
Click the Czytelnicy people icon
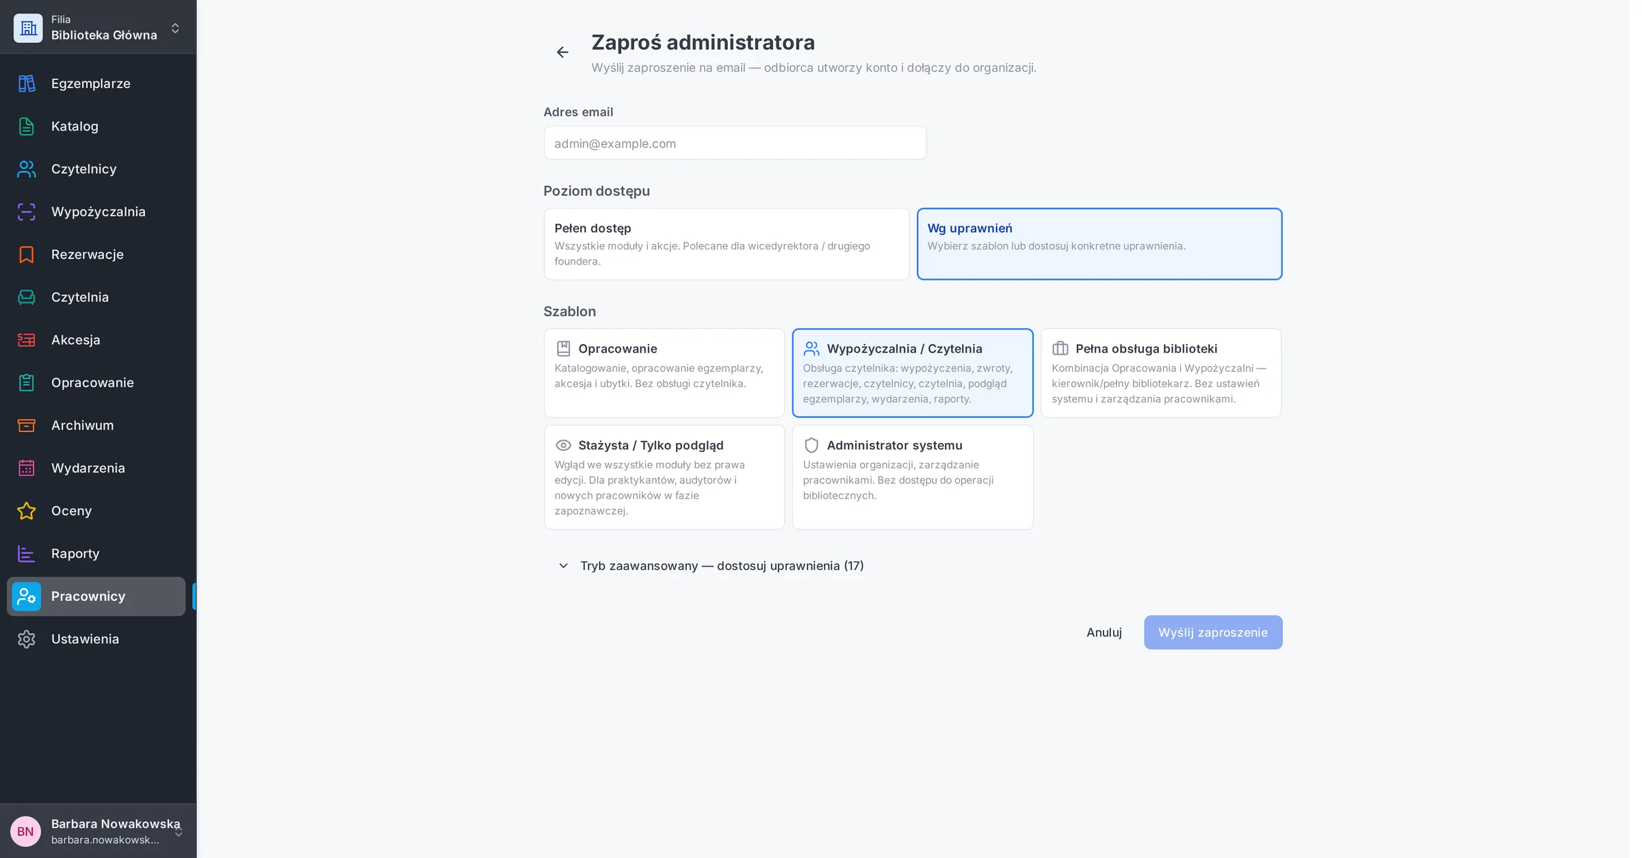tap(26, 169)
